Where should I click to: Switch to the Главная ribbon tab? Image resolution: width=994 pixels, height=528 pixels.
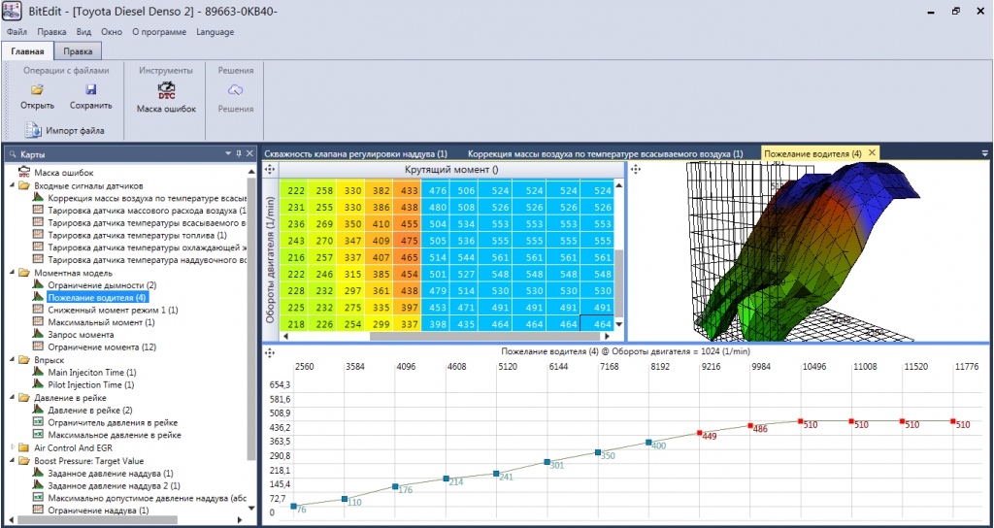click(x=27, y=51)
